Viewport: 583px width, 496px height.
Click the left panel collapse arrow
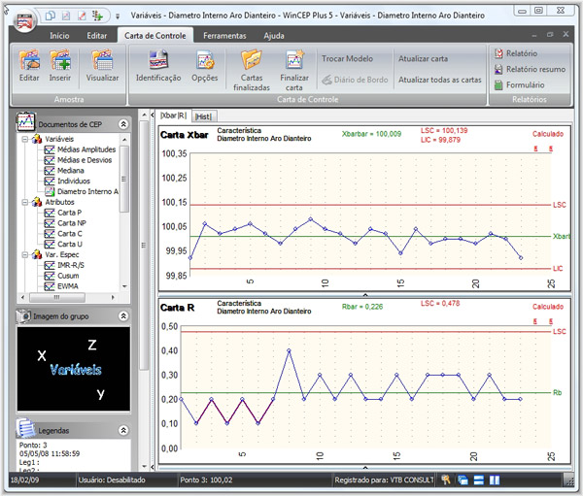point(153,116)
